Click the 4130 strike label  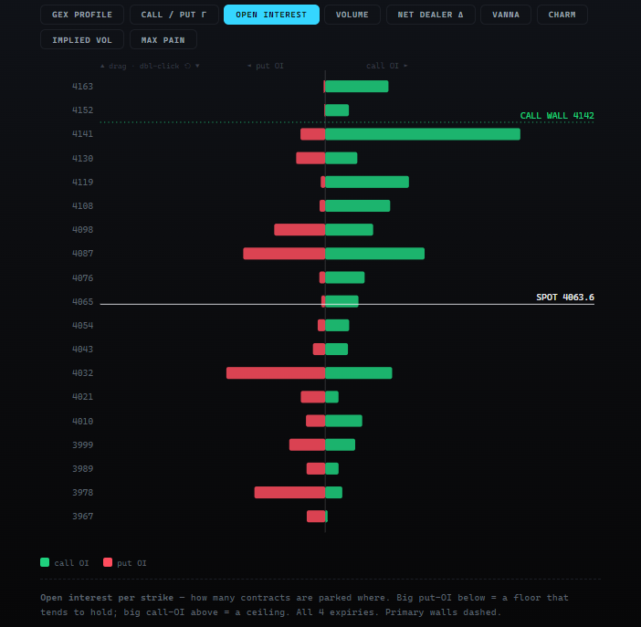pyautogui.click(x=82, y=158)
